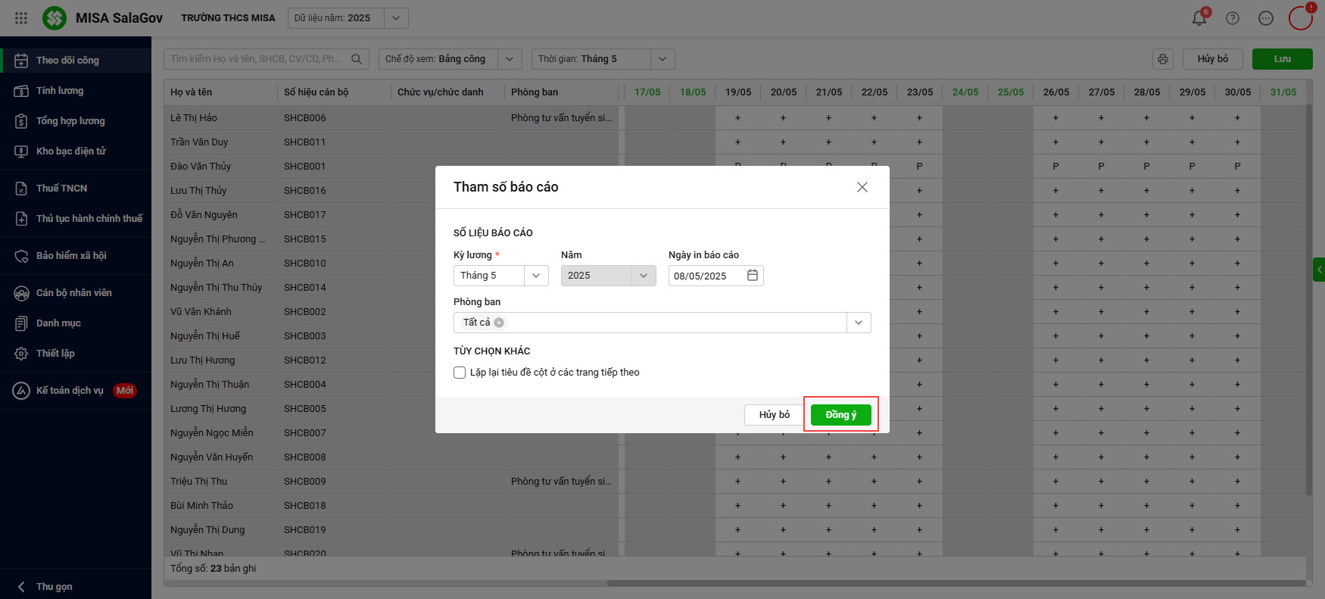The height and width of the screenshot is (599, 1325).
Task: Open the chat message icon in header
Action: (1266, 18)
